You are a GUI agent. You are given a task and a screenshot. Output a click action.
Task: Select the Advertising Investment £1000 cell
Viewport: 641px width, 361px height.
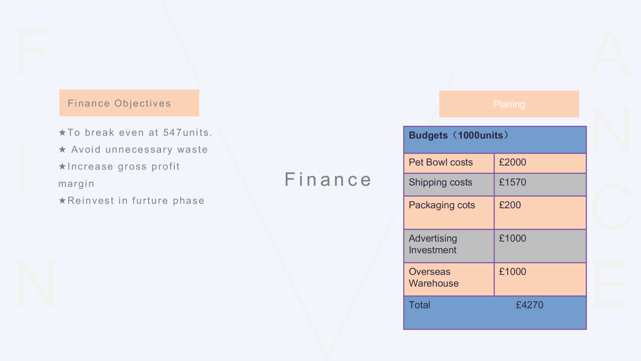pyautogui.click(x=540, y=246)
